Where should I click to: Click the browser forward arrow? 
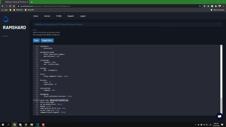click(6, 6)
